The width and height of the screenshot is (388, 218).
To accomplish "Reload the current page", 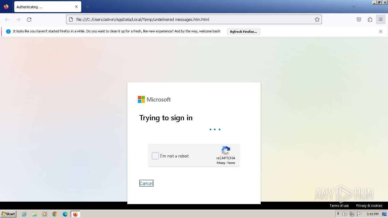I will coord(29,19).
